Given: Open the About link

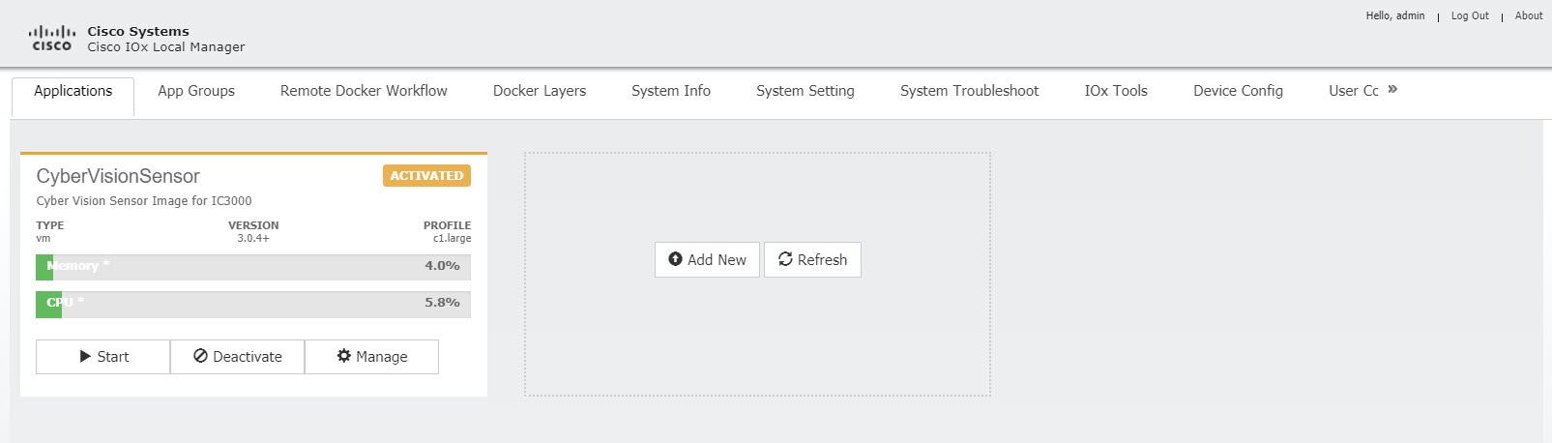Looking at the screenshot, I should click(1529, 15).
